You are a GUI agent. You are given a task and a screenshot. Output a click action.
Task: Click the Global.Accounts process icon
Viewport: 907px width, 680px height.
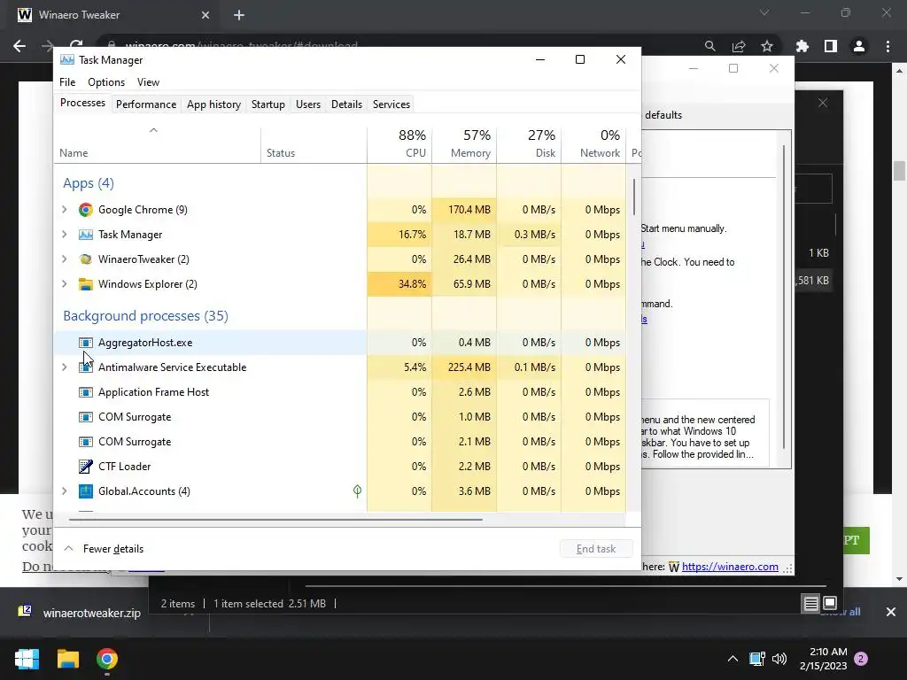(x=86, y=491)
